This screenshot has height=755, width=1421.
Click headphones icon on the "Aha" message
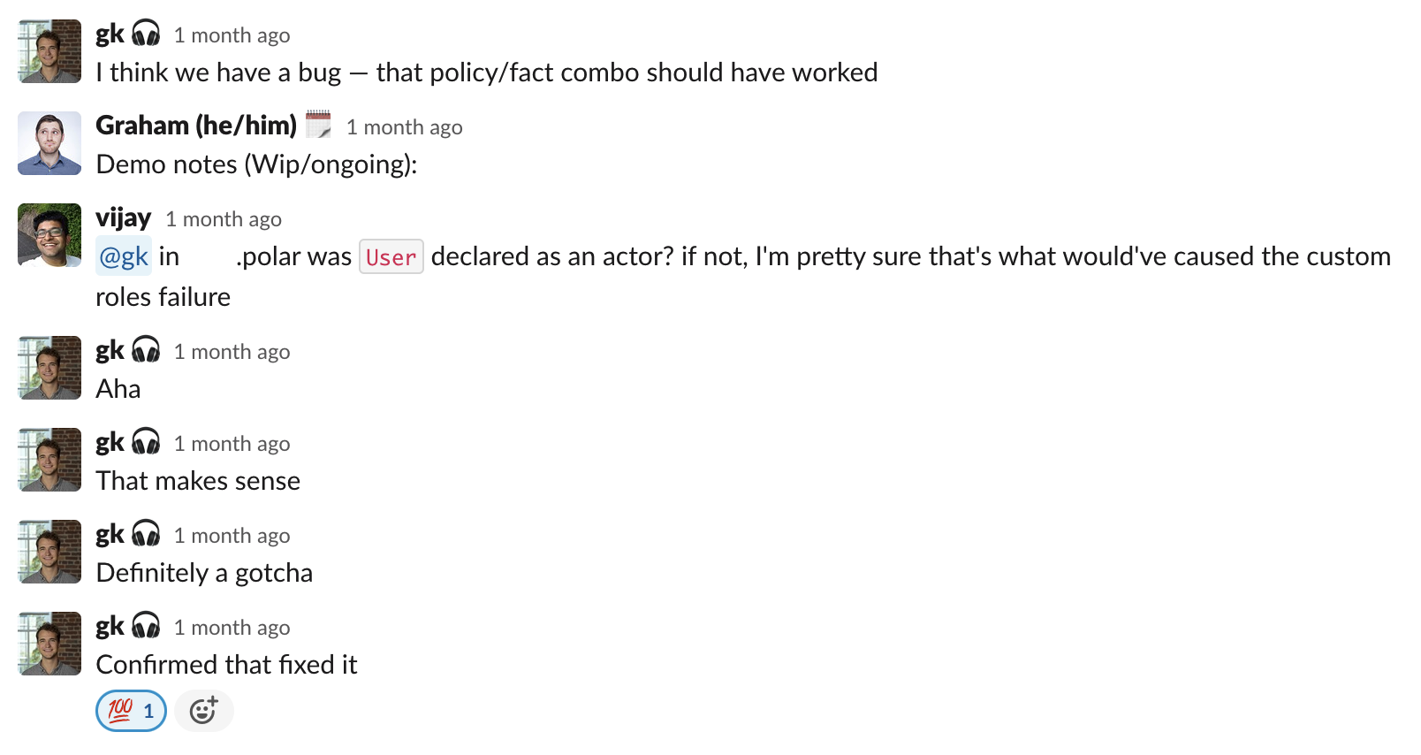146,351
